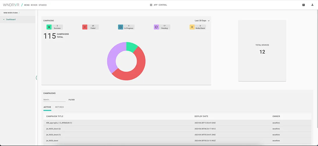Focus the campaigns Search field
The image size is (318, 146).
coord(54,100)
